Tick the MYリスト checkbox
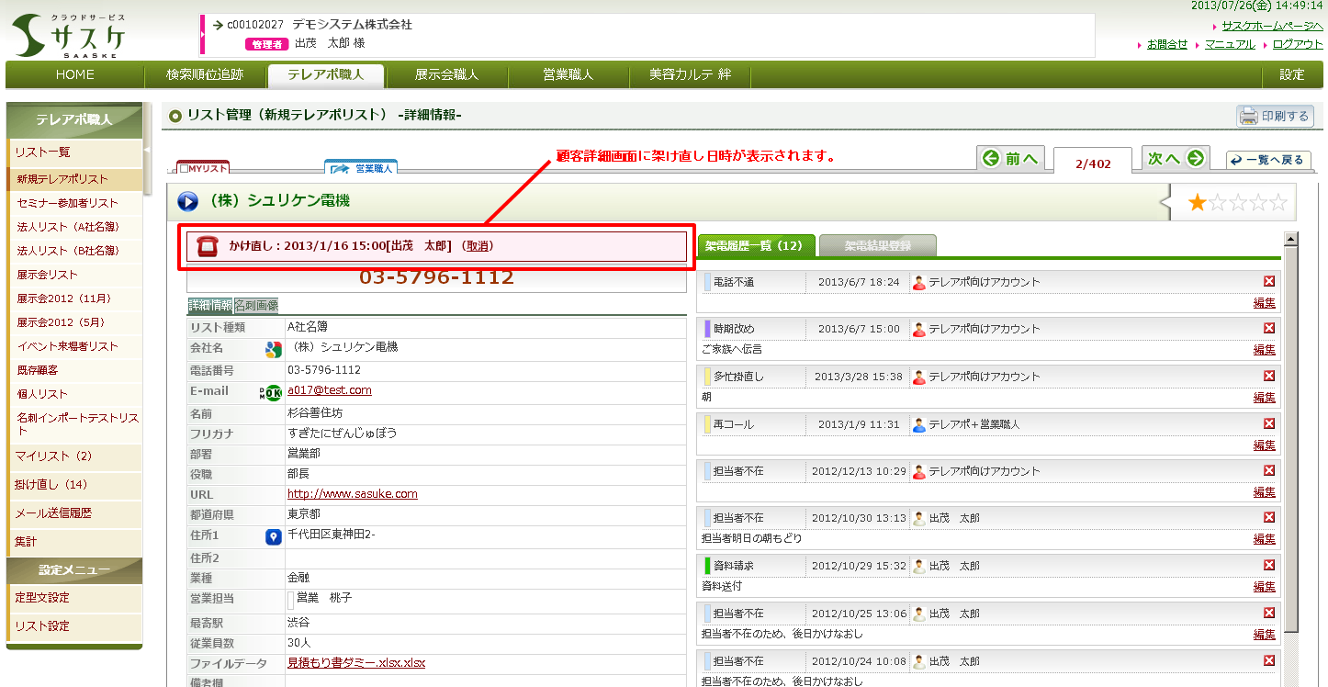1328x687 pixels. [x=184, y=169]
